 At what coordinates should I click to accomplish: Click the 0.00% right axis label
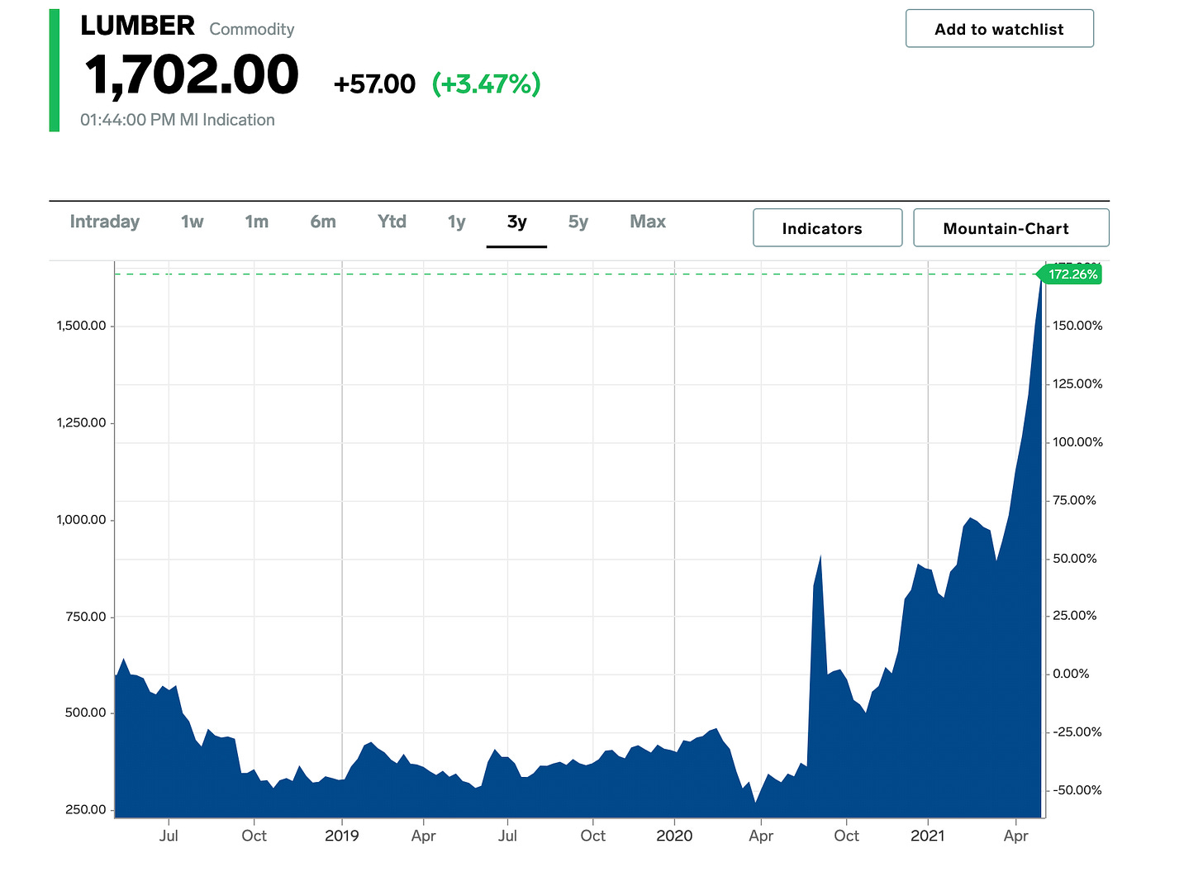tap(1071, 674)
